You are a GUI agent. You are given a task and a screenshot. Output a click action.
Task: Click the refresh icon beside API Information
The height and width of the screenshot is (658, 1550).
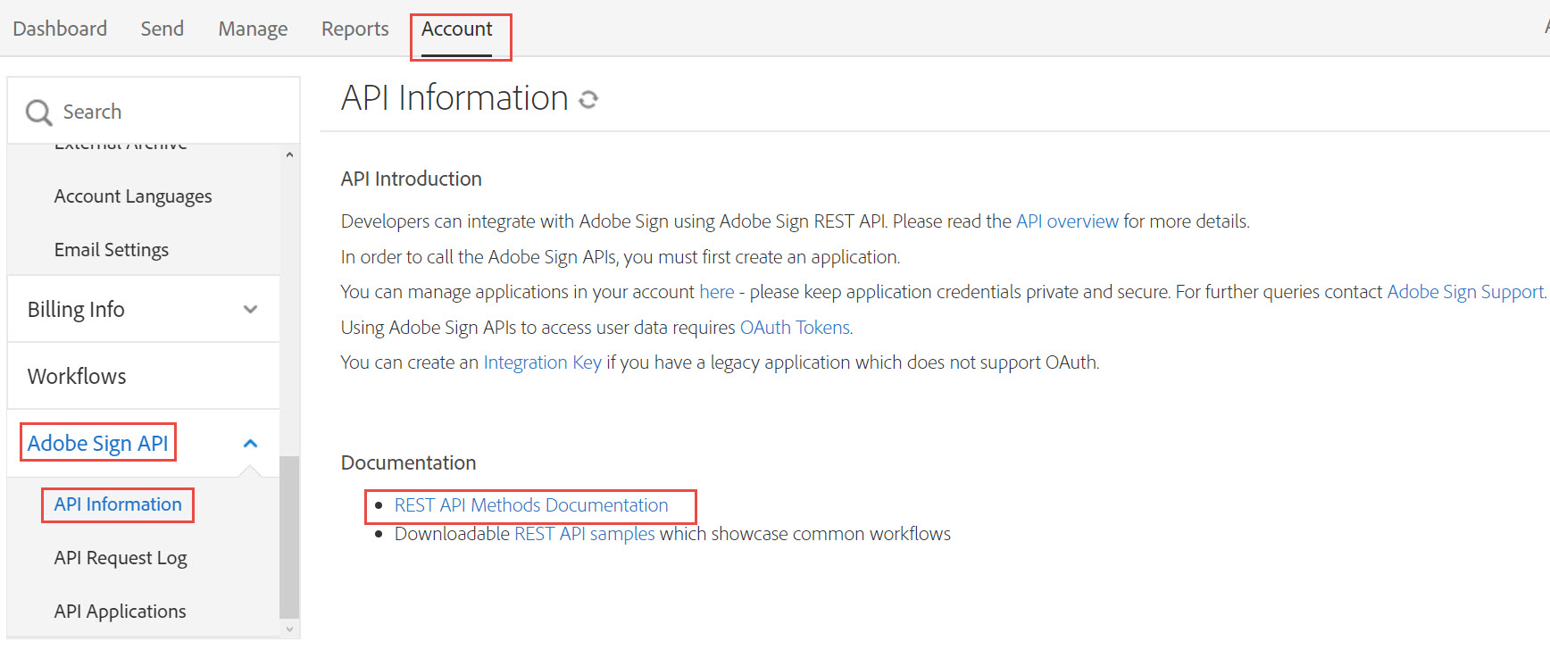pos(588,99)
